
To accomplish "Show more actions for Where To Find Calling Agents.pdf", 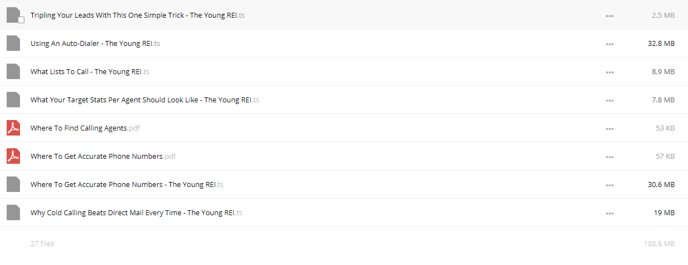I will 610,129.
